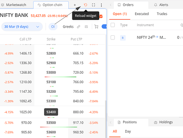This screenshot has height=138, width=183.
Task: Add a new widget tab with plus icon
Action: (75, 5)
